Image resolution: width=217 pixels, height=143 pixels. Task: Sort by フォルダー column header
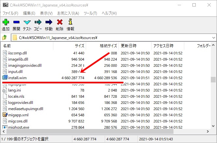click(197, 46)
